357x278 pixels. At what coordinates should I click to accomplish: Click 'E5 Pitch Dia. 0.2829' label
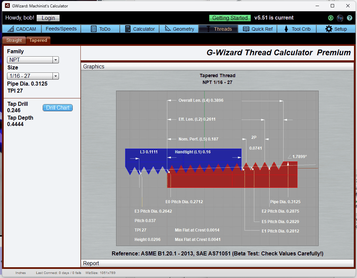point(280,221)
